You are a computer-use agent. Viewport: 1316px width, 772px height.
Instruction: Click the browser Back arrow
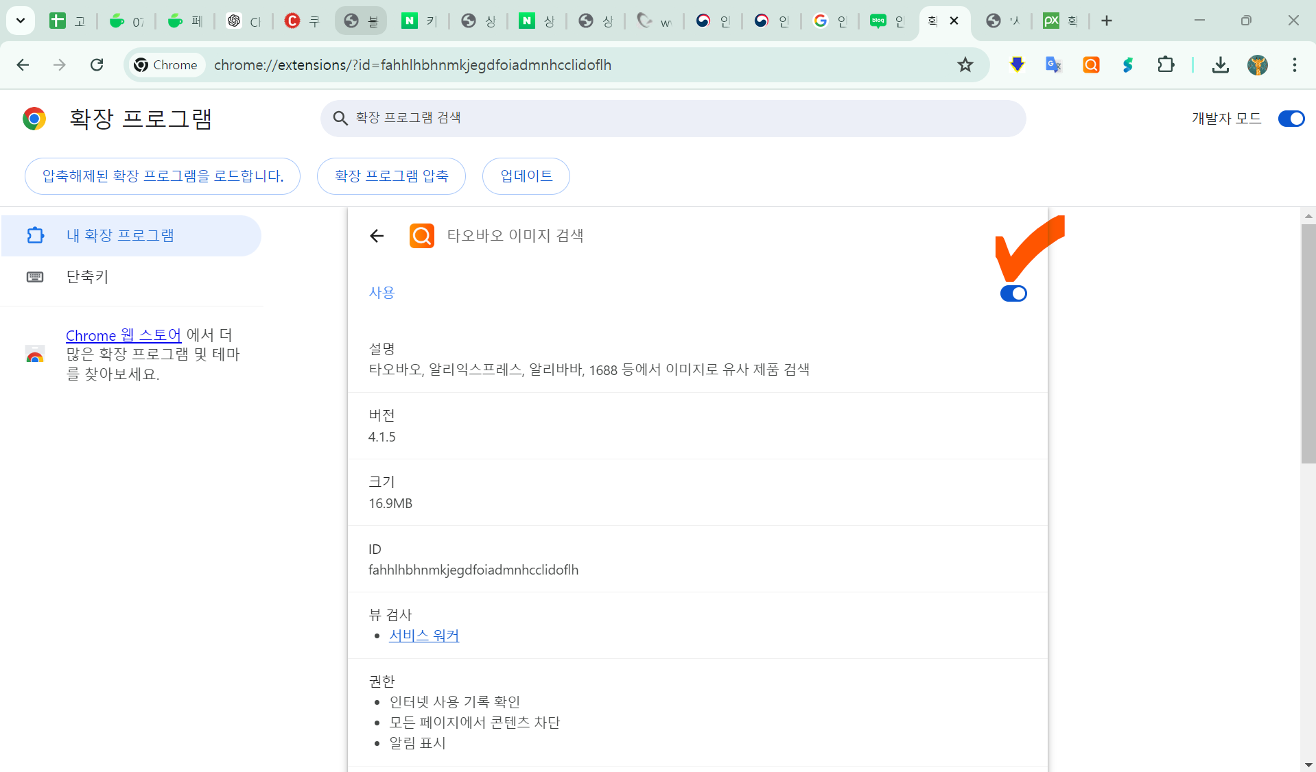(23, 65)
